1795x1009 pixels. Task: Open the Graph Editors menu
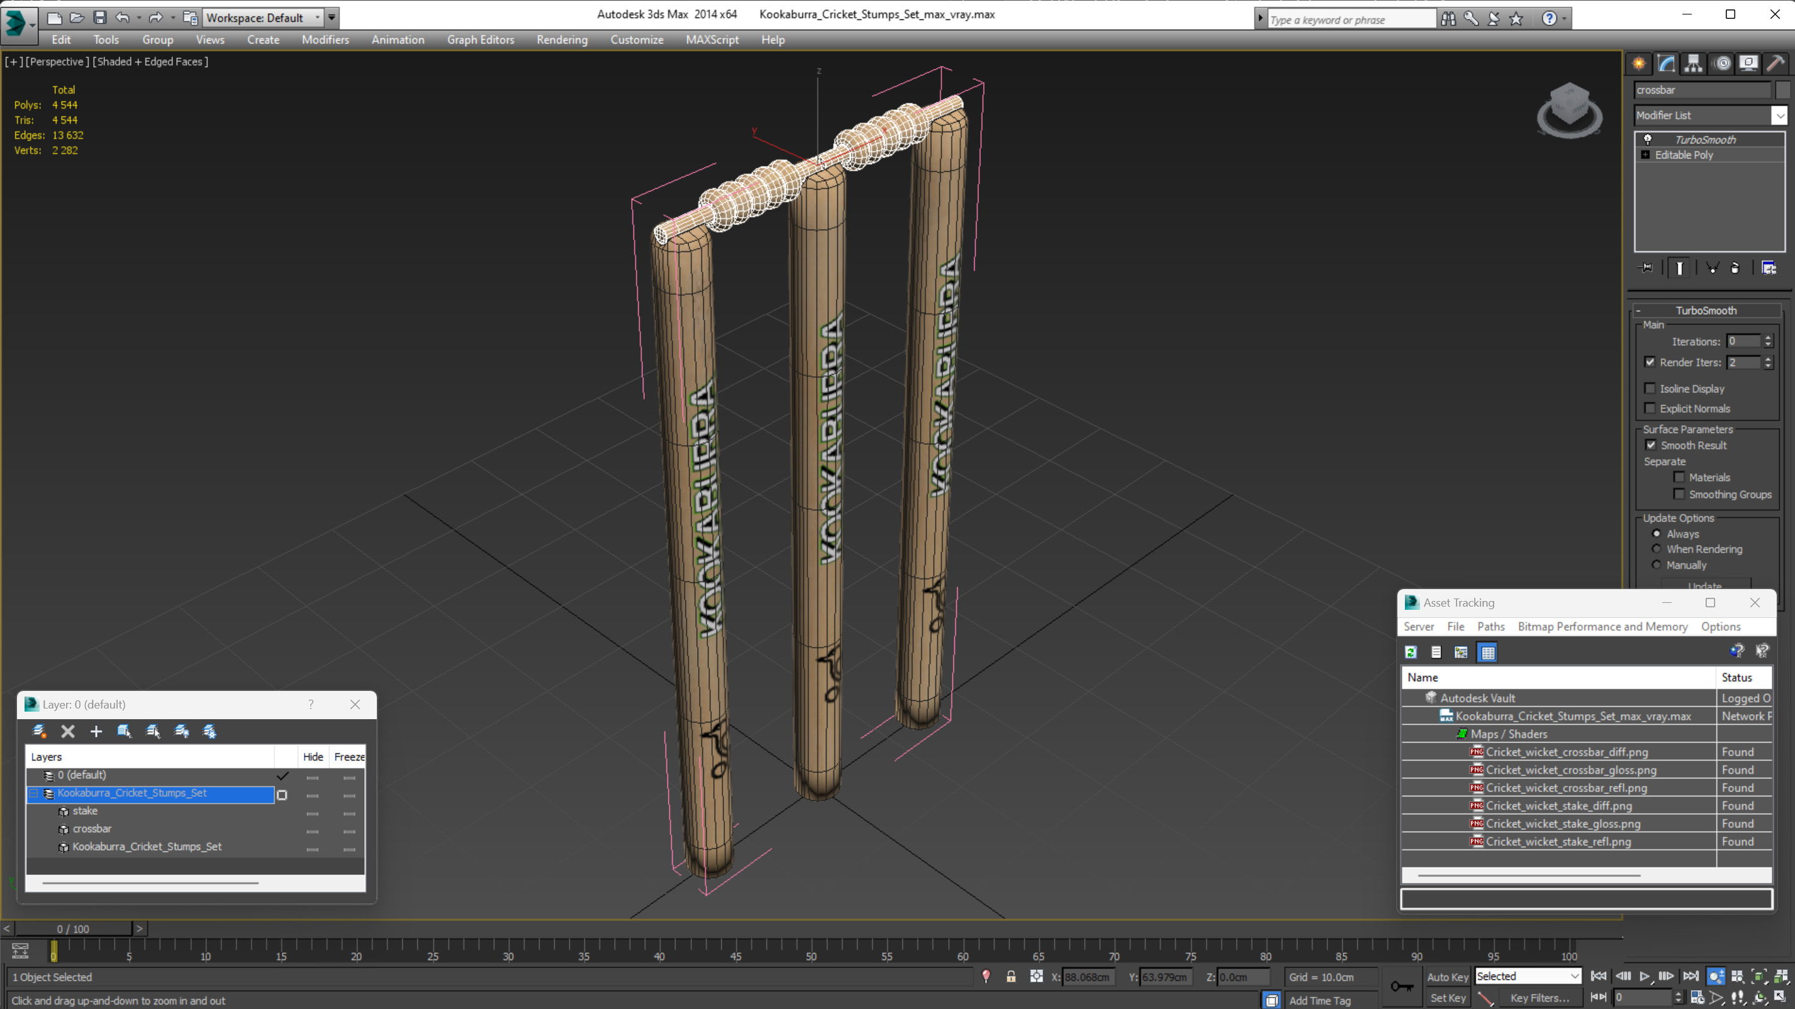[x=480, y=40]
